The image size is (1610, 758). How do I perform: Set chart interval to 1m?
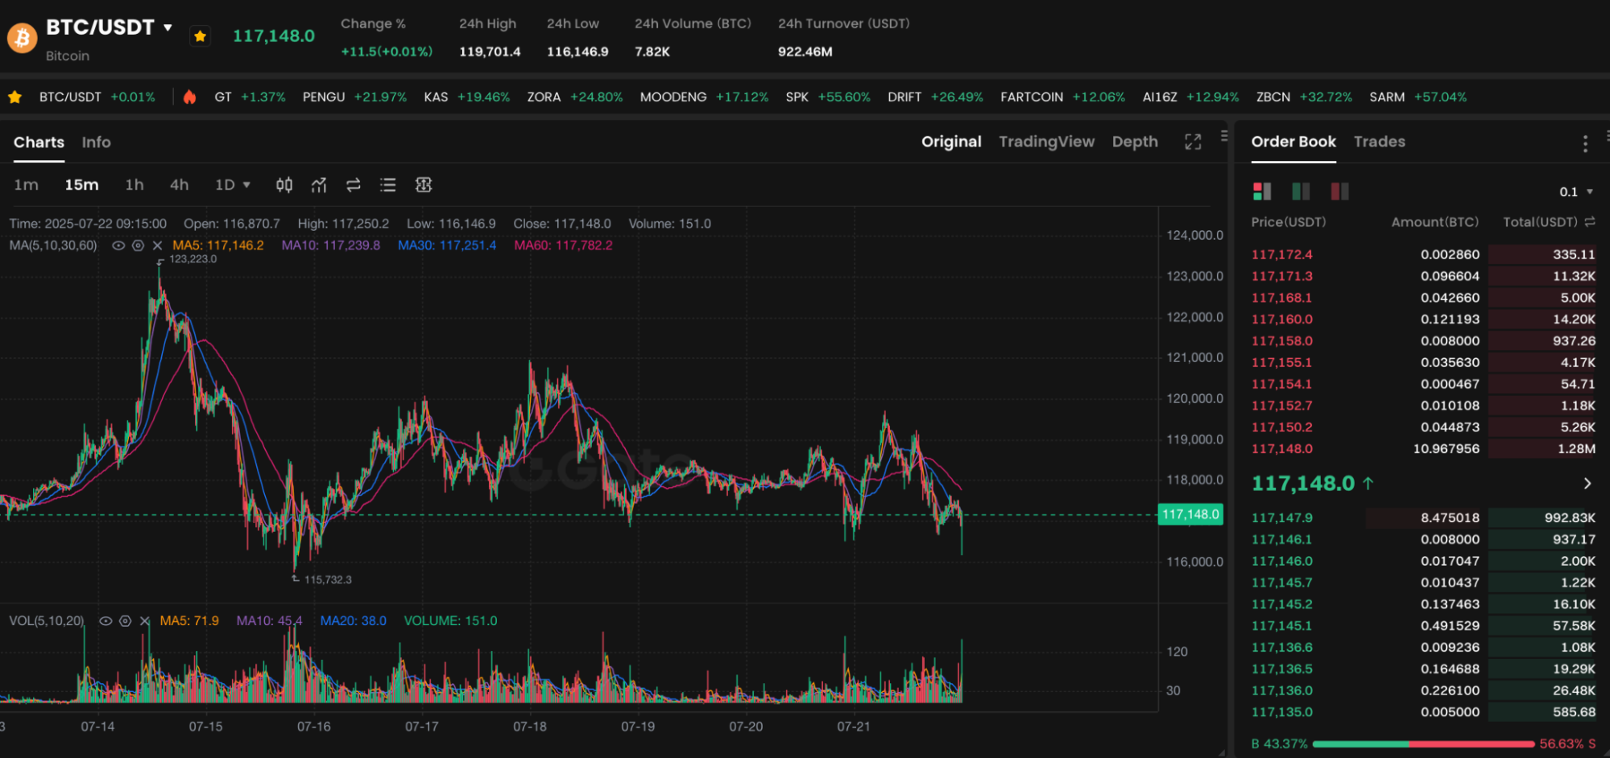[x=26, y=185]
